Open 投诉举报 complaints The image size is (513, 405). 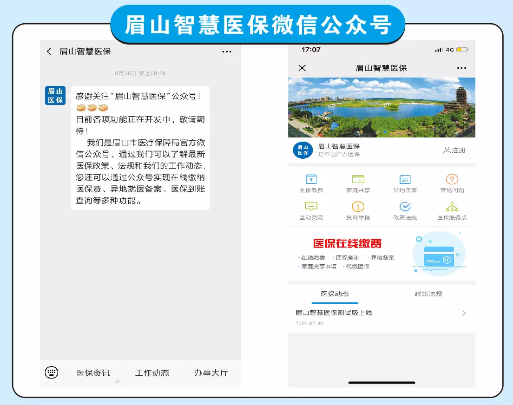click(358, 211)
